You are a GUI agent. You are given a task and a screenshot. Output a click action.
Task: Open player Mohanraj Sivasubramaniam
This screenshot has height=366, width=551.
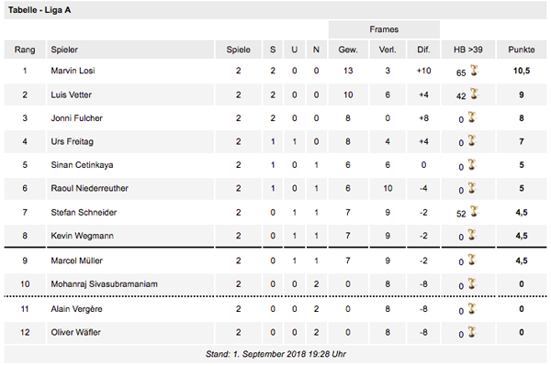104,283
